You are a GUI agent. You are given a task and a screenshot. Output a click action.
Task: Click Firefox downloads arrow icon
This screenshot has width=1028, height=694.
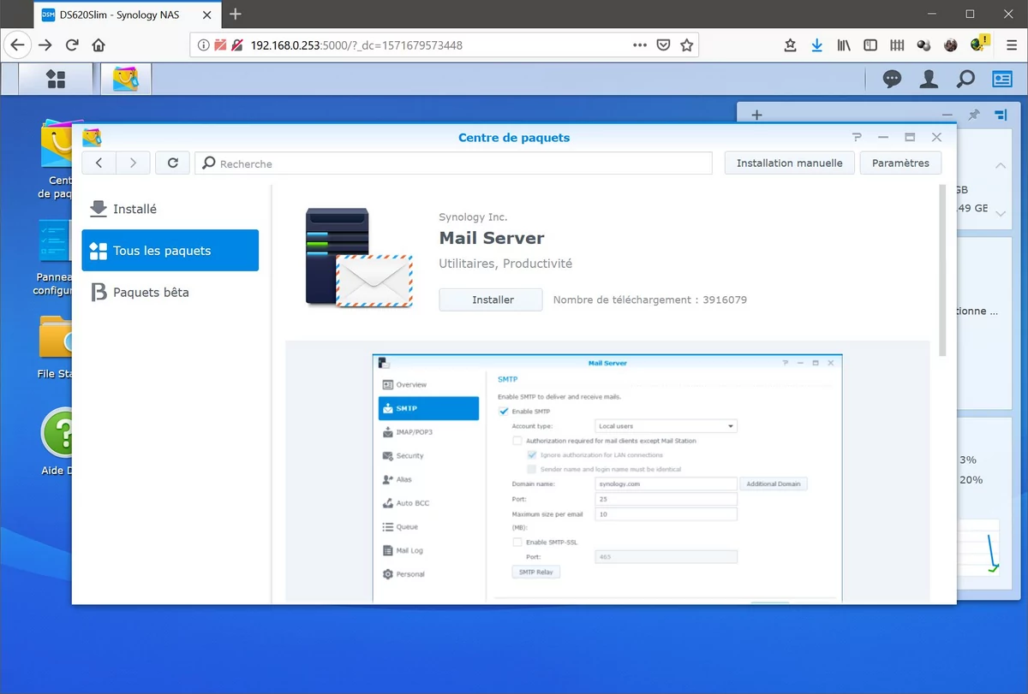tap(816, 45)
